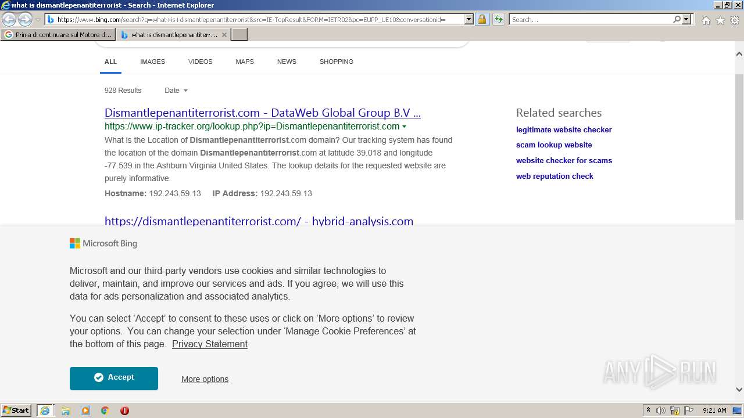This screenshot has height=418, width=744.
Task: Open Windows Media Player taskbar icon
Action: [x=85, y=410]
